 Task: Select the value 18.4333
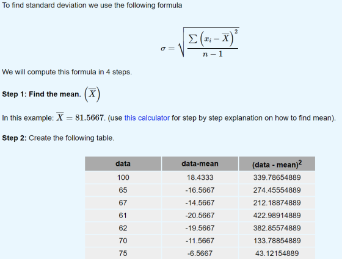(x=200, y=177)
